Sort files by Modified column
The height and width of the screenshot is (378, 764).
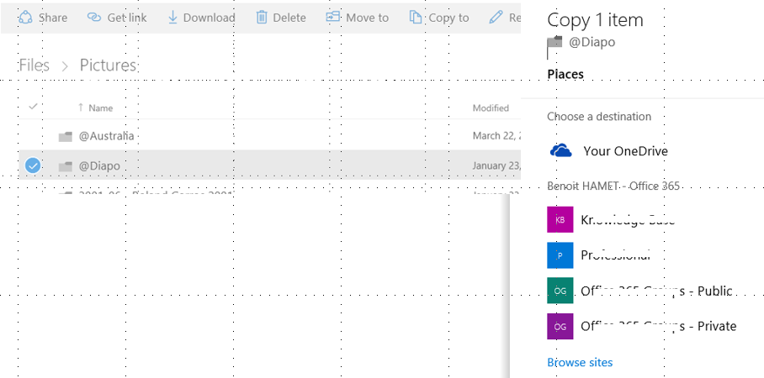tap(491, 108)
